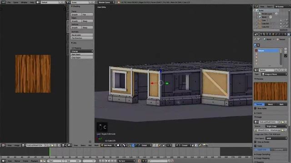Toggle visibility eye for Cube
The width and height of the screenshot is (291, 163).
click(x=281, y=20)
